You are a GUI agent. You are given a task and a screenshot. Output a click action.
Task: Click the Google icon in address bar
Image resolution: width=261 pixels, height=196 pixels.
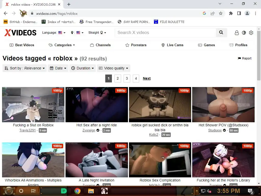204,13
